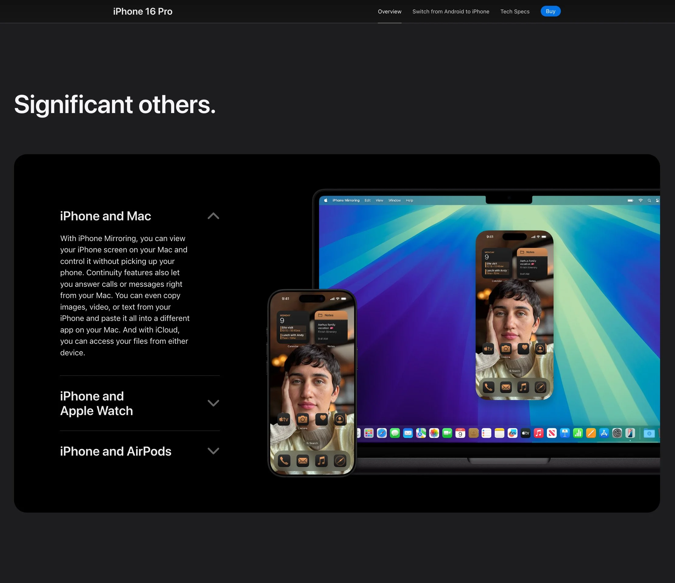Open Freeform in the Mac dock
The width and height of the screenshot is (675, 583).
point(512,433)
